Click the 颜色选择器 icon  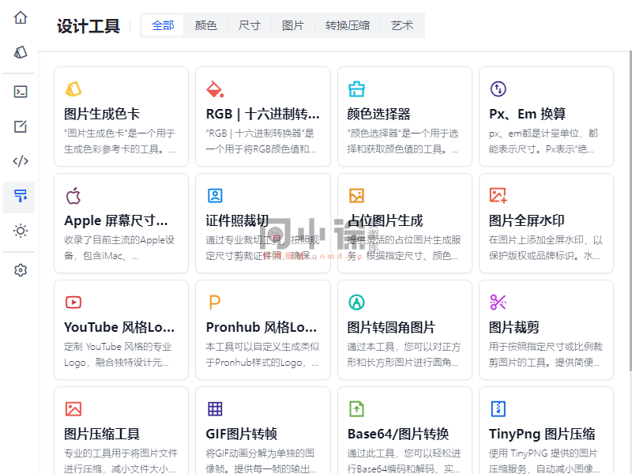click(x=357, y=88)
